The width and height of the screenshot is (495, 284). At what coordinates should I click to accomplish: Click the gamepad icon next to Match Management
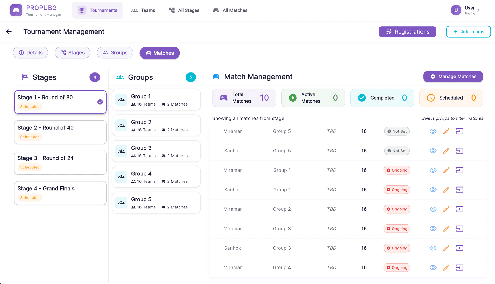(x=216, y=76)
